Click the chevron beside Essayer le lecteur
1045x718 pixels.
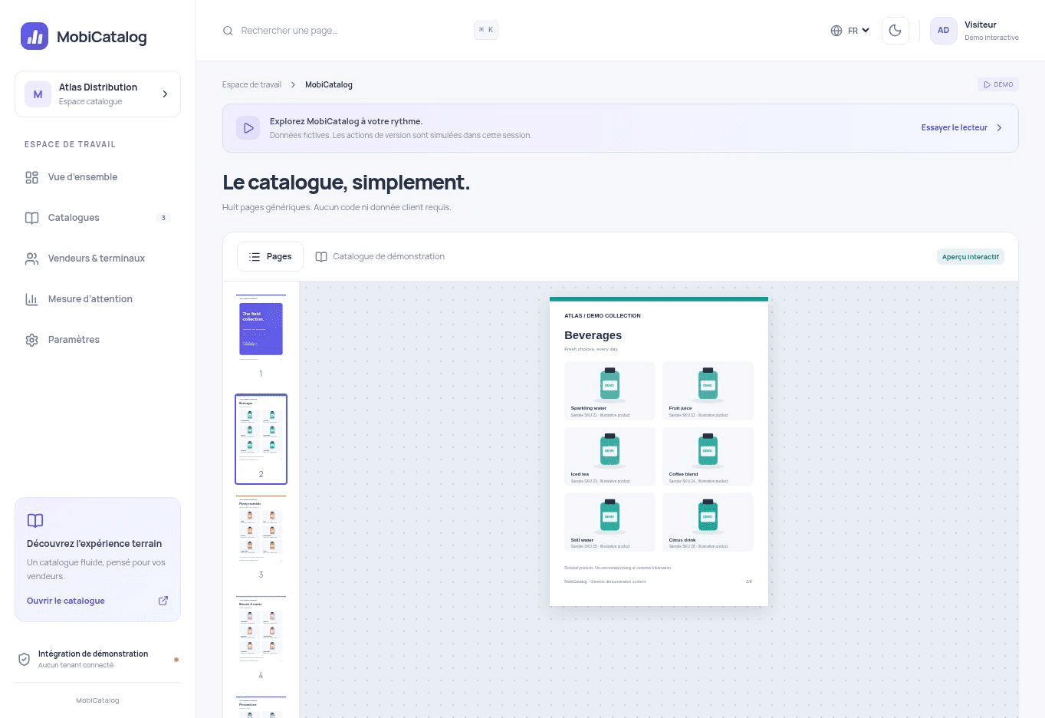pos(999,128)
